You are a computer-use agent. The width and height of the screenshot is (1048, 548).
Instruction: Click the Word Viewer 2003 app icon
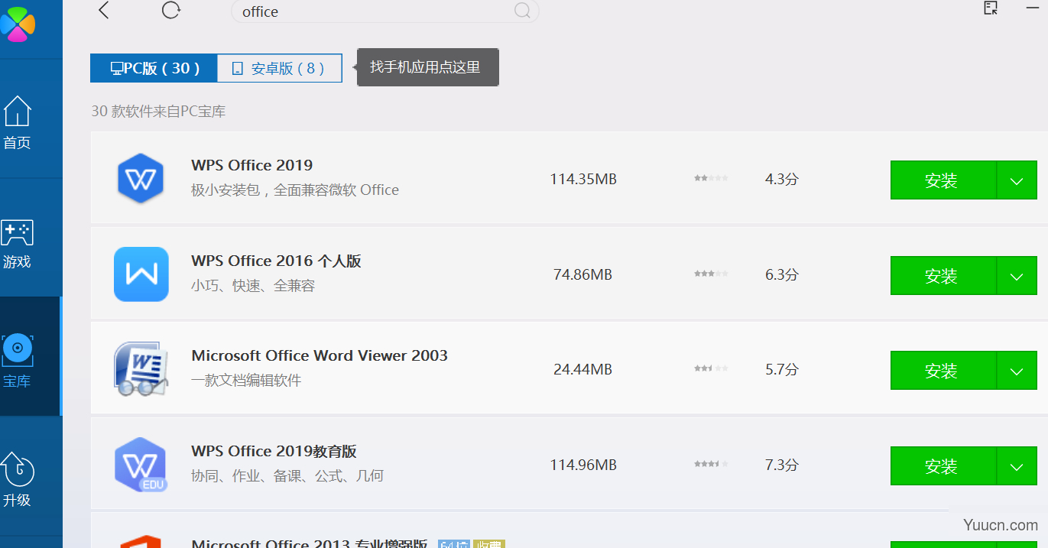coord(141,369)
